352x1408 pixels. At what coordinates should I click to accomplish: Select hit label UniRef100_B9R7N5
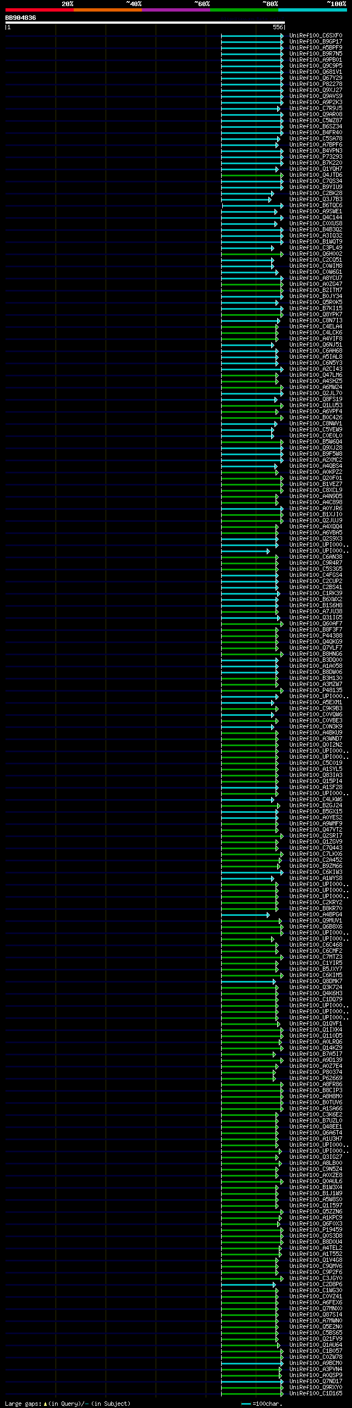316,54
